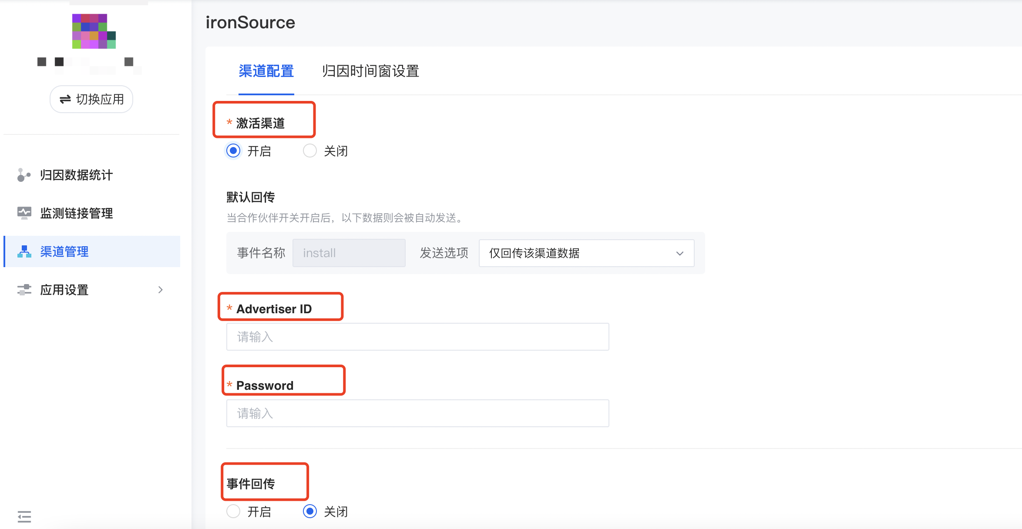The width and height of the screenshot is (1022, 529).
Task: Click the 监测链接管理 monitor icon
Action: click(24, 213)
